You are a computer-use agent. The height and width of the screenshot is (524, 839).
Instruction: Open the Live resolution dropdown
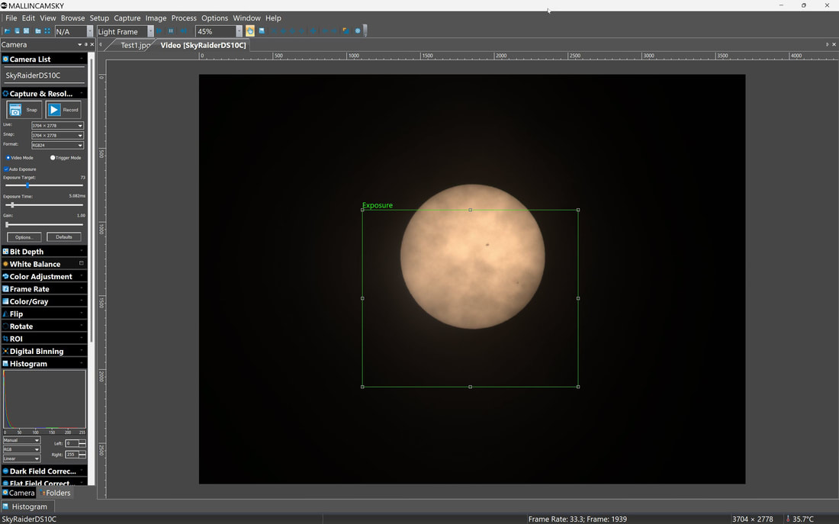[57, 126]
